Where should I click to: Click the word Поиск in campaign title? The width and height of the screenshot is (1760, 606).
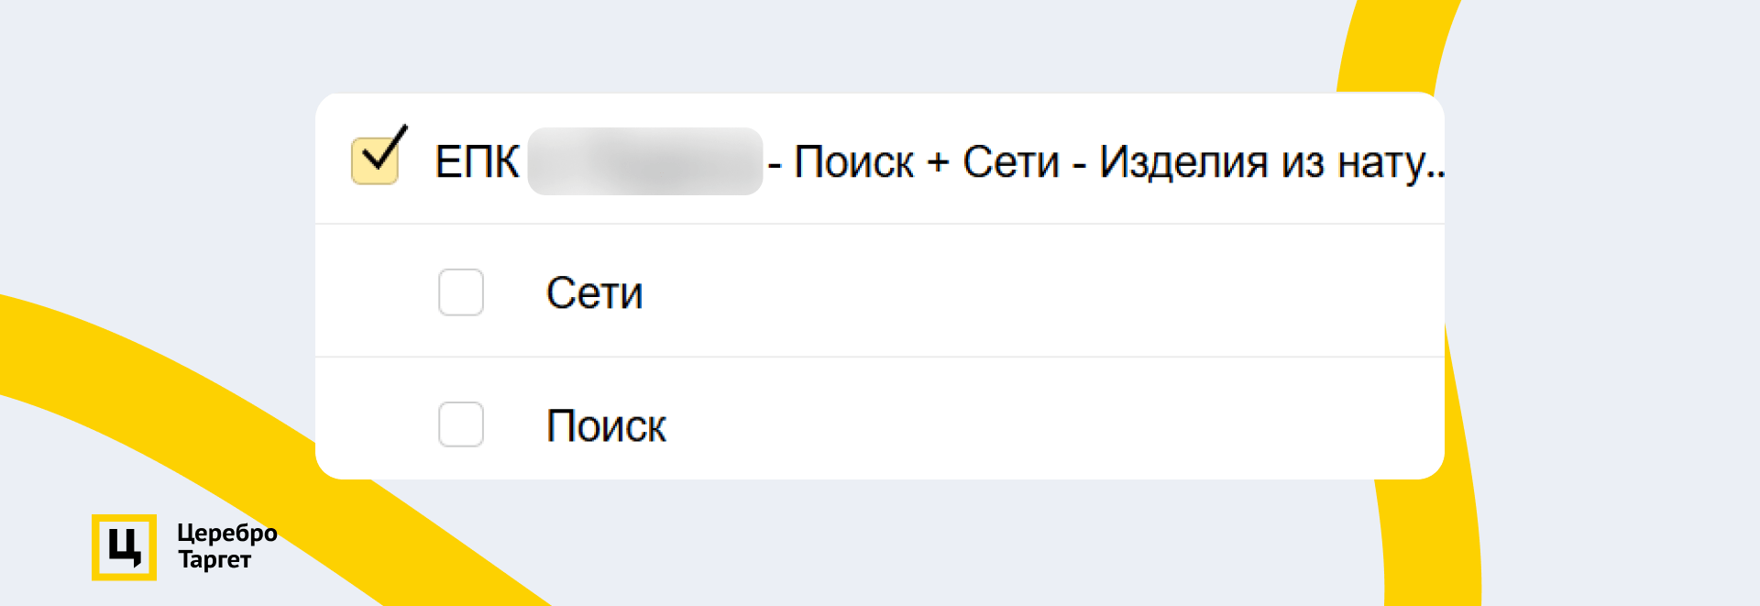click(x=853, y=162)
